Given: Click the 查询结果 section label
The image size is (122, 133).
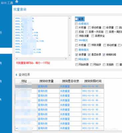Looking at the screenshot, I should [24, 74].
